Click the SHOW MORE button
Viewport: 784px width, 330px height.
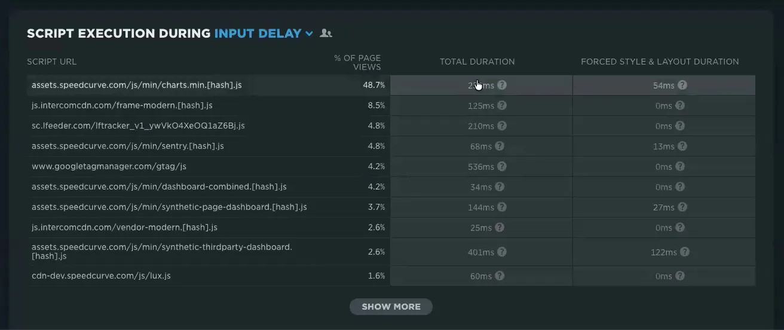coord(391,307)
